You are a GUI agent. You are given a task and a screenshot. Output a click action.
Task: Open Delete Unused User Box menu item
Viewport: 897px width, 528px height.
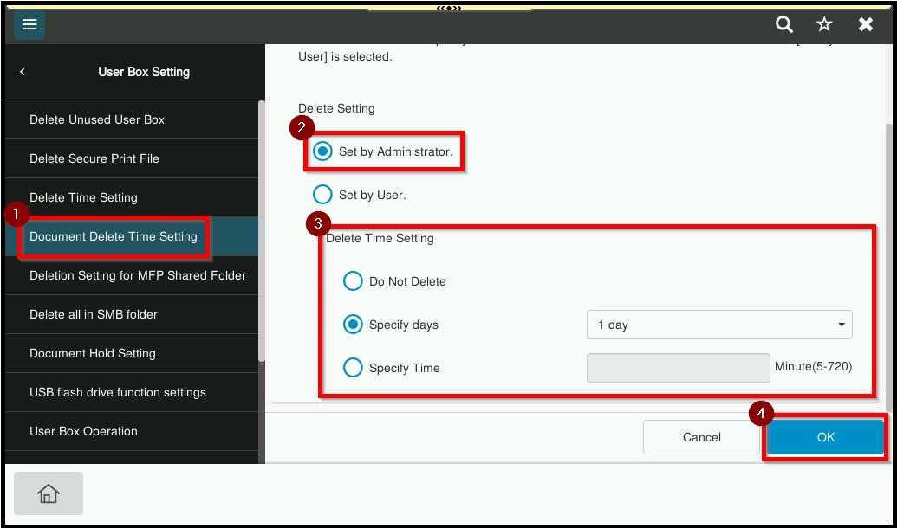[x=97, y=119]
